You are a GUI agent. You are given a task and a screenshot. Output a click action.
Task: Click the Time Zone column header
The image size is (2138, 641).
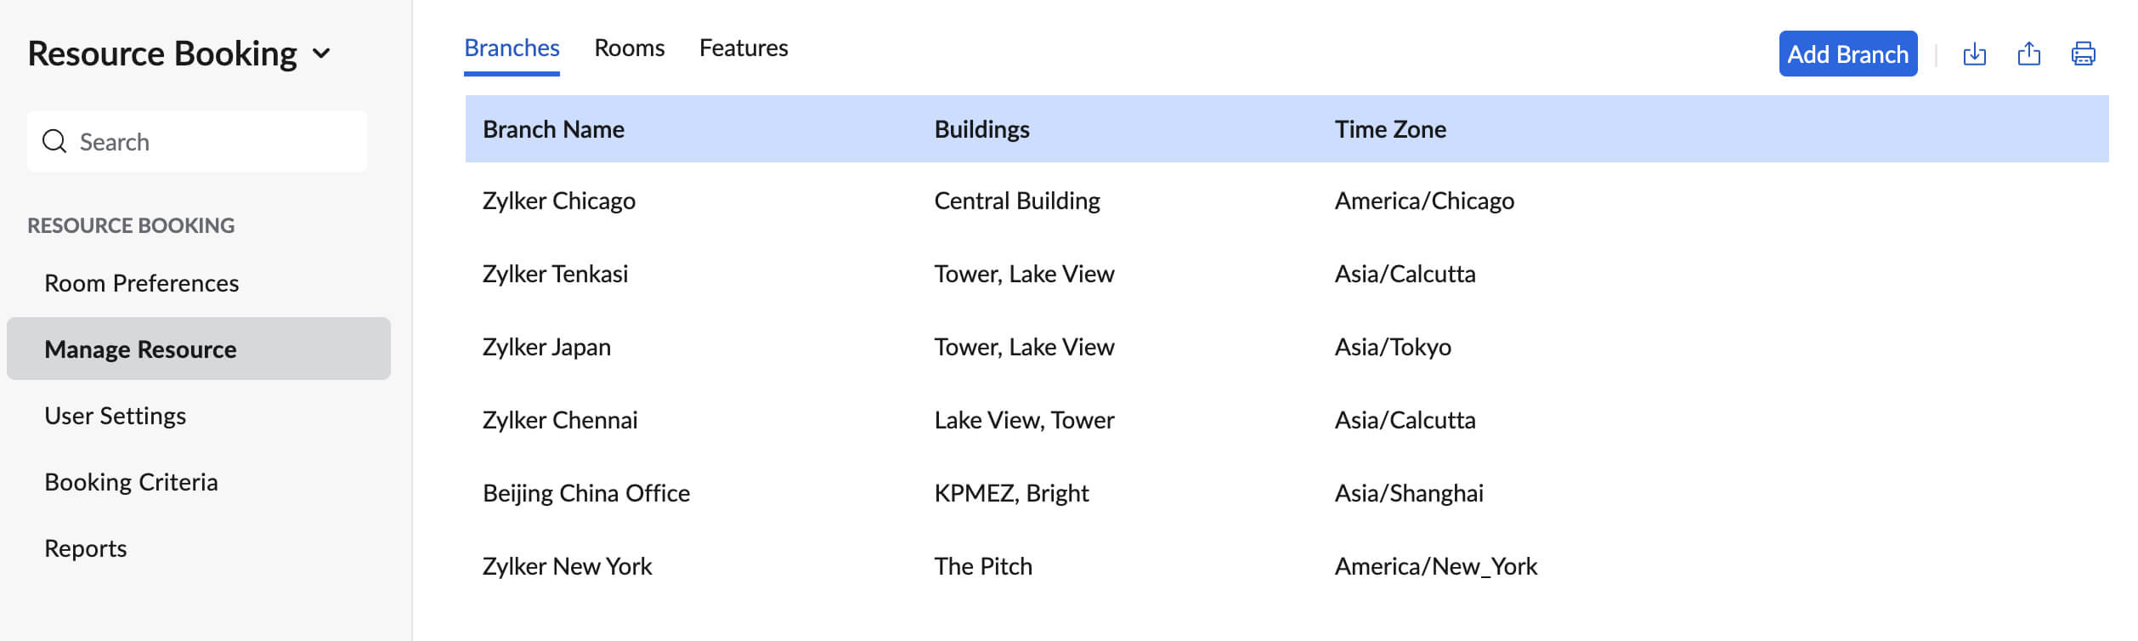click(x=1390, y=129)
